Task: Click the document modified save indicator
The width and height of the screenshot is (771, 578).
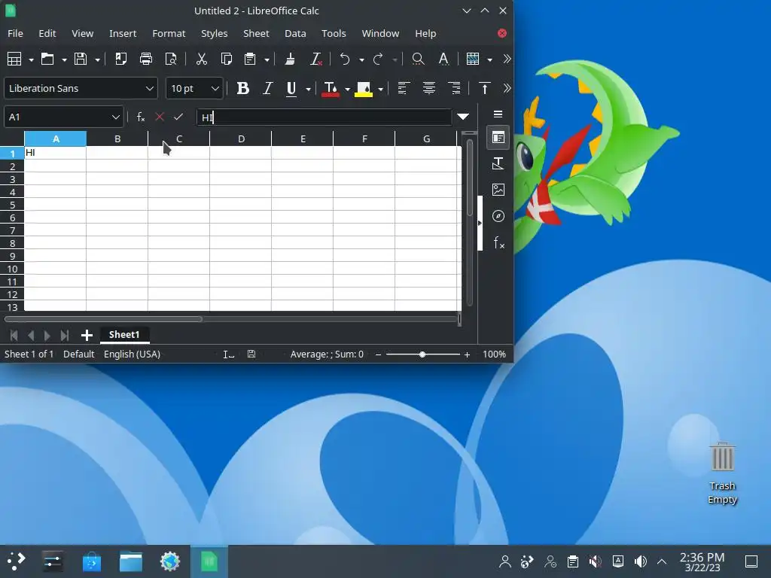Action: [x=251, y=354]
